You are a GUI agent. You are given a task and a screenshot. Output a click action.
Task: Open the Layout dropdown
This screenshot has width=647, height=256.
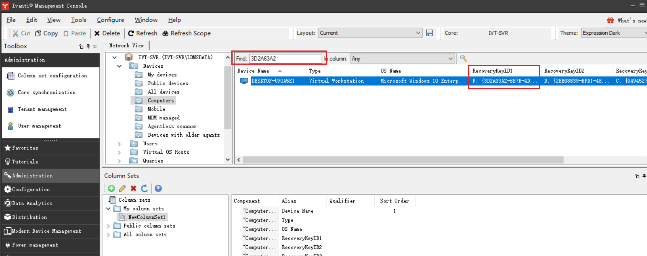click(x=418, y=33)
